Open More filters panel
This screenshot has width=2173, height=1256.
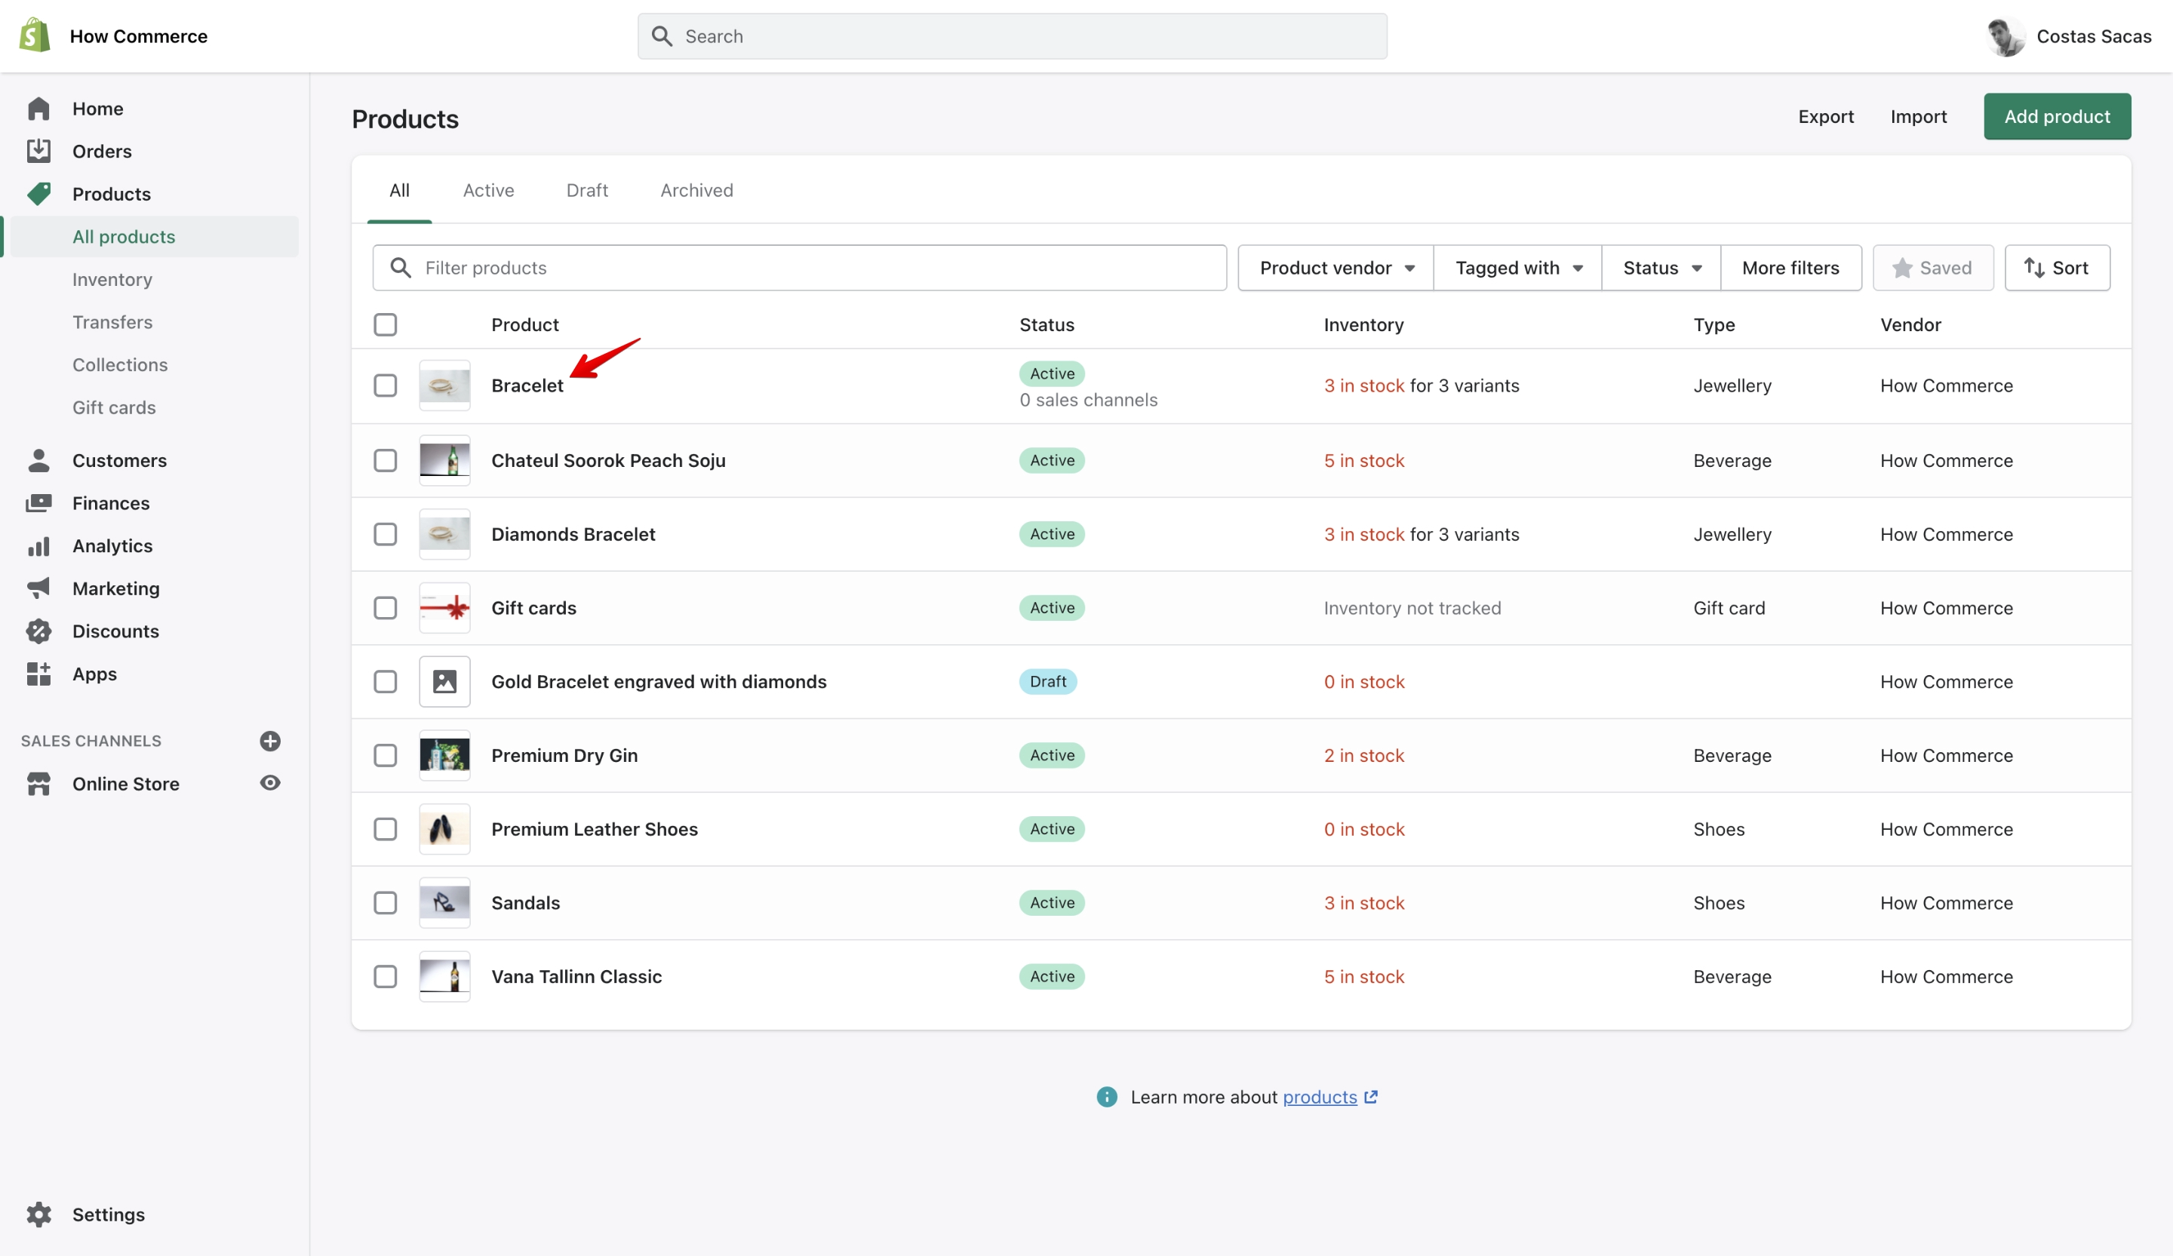click(x=1790, y=268)
